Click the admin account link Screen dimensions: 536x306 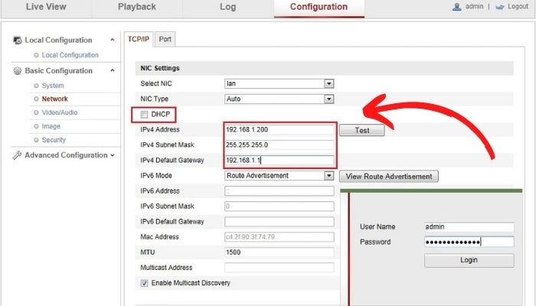[475, 6]
